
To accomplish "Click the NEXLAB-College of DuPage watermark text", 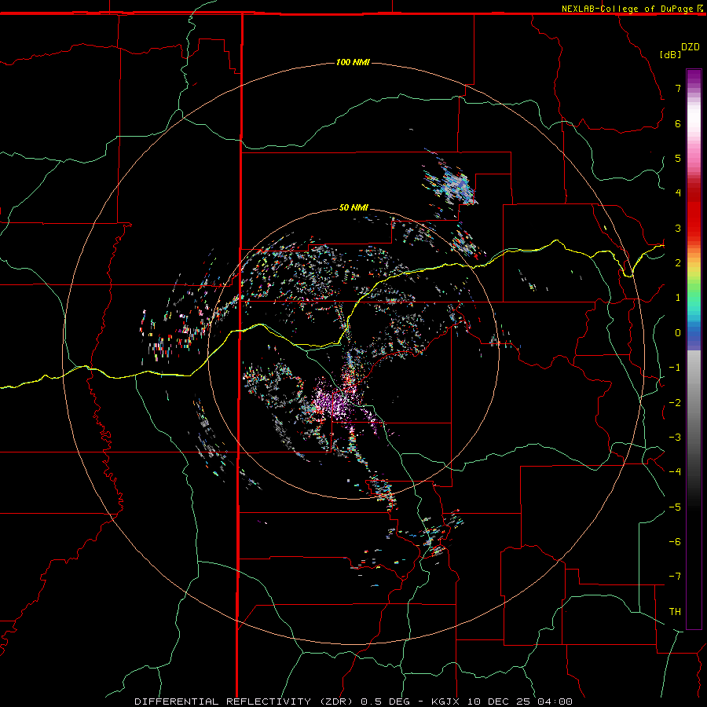I will (633, 9).
